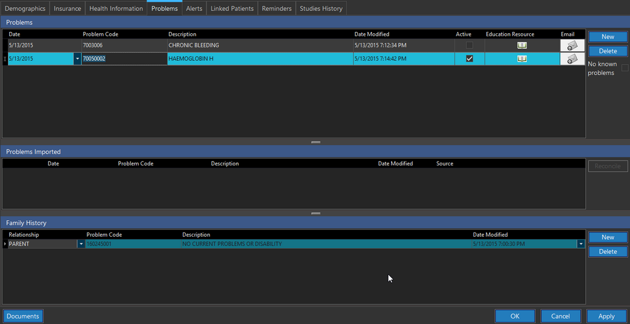Image resolution: width=630 pixels, height=324 pixels.
Task: Click New in the Family History section
Action: tap(608, 237)
